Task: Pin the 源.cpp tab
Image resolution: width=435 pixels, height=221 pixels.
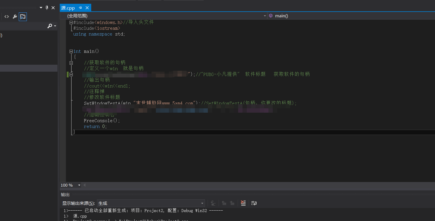Action: click(x=81, y=8)
